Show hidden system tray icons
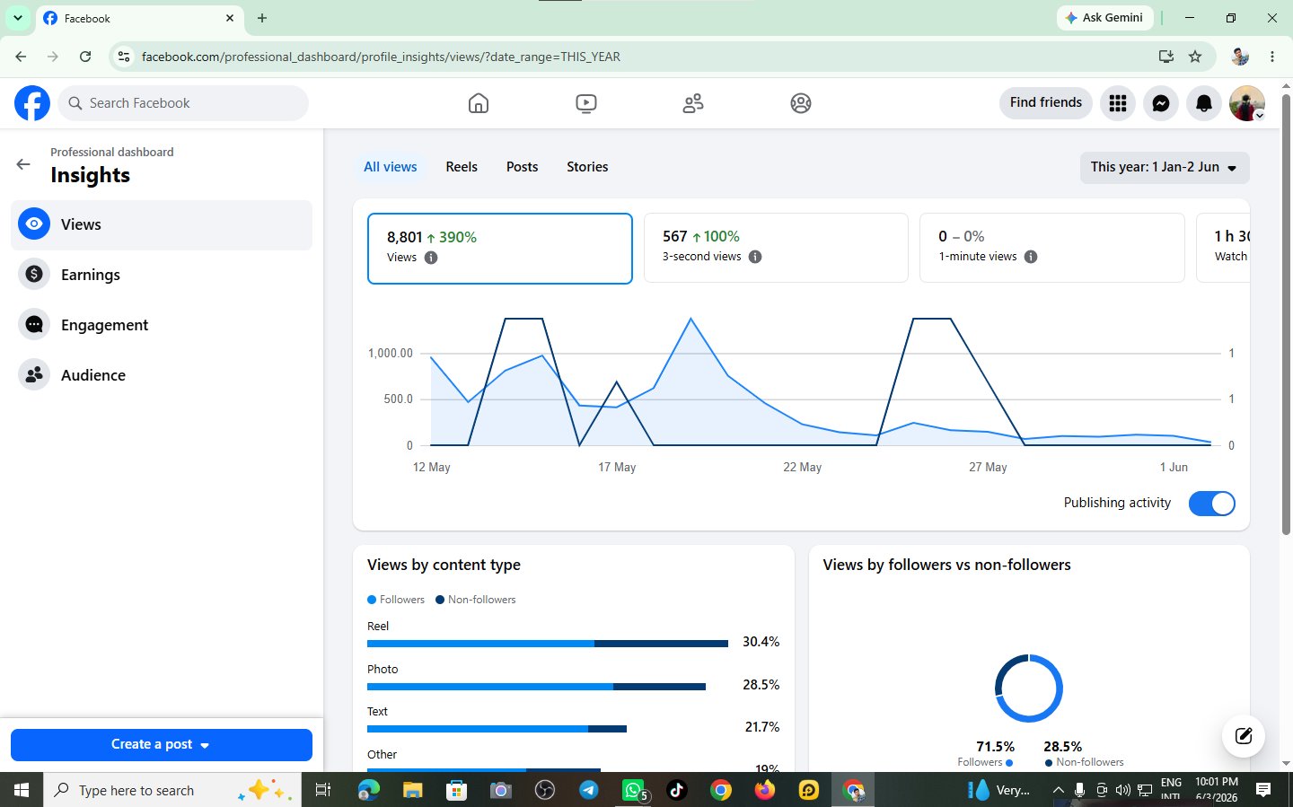This screenshot has height=807, width=1293. (1058, 790)
